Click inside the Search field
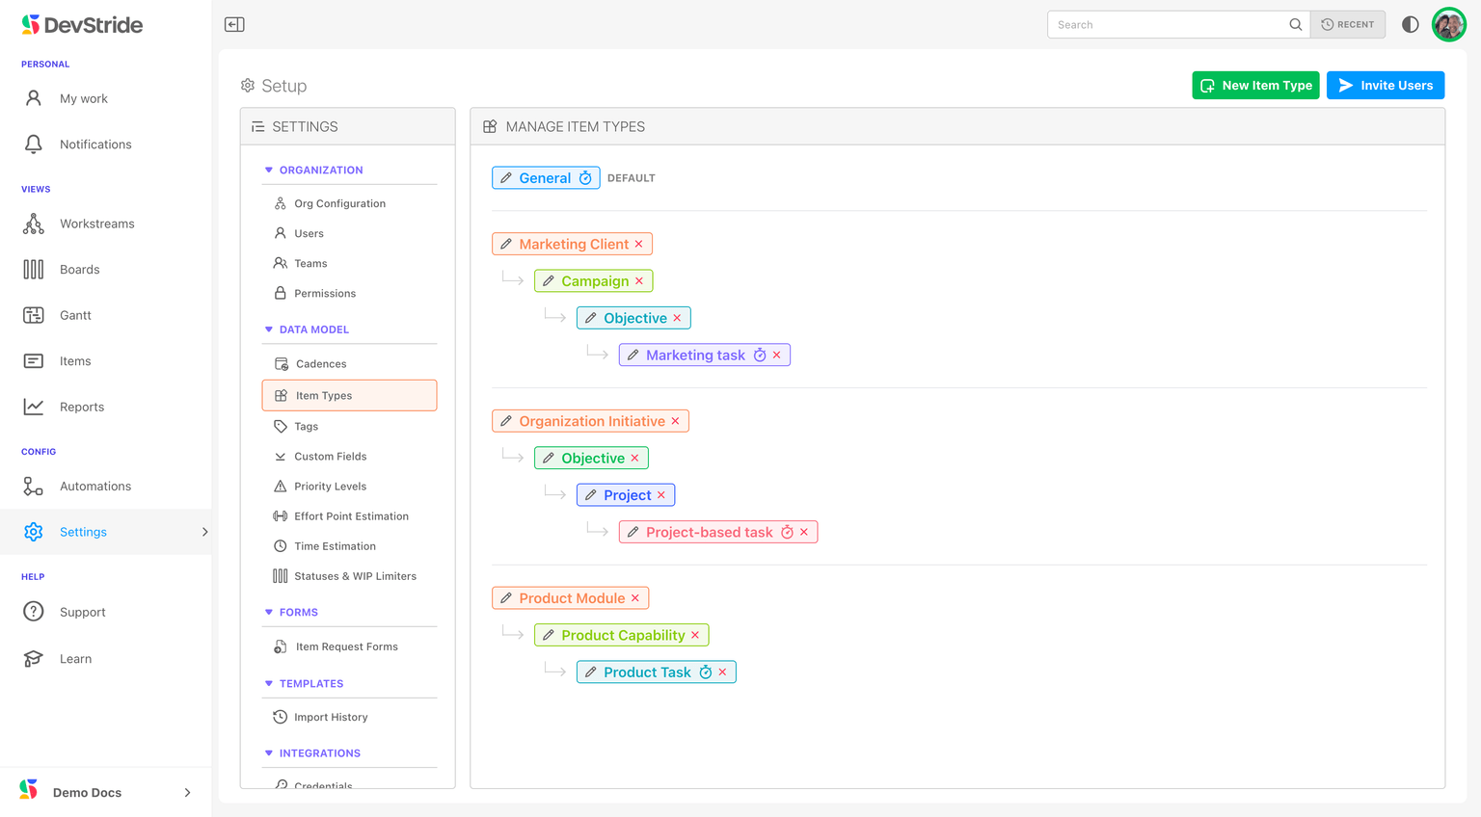The height and width of the screenshot is (817, 1481). [1169, 25]
